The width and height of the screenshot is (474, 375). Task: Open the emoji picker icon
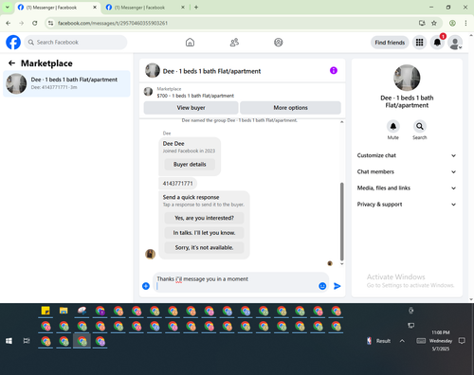pos(322,286)
